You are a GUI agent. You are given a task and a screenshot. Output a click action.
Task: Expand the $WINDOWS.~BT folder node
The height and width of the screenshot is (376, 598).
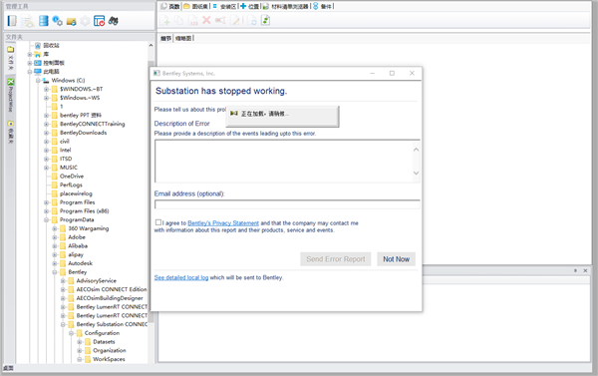[46, 90]
